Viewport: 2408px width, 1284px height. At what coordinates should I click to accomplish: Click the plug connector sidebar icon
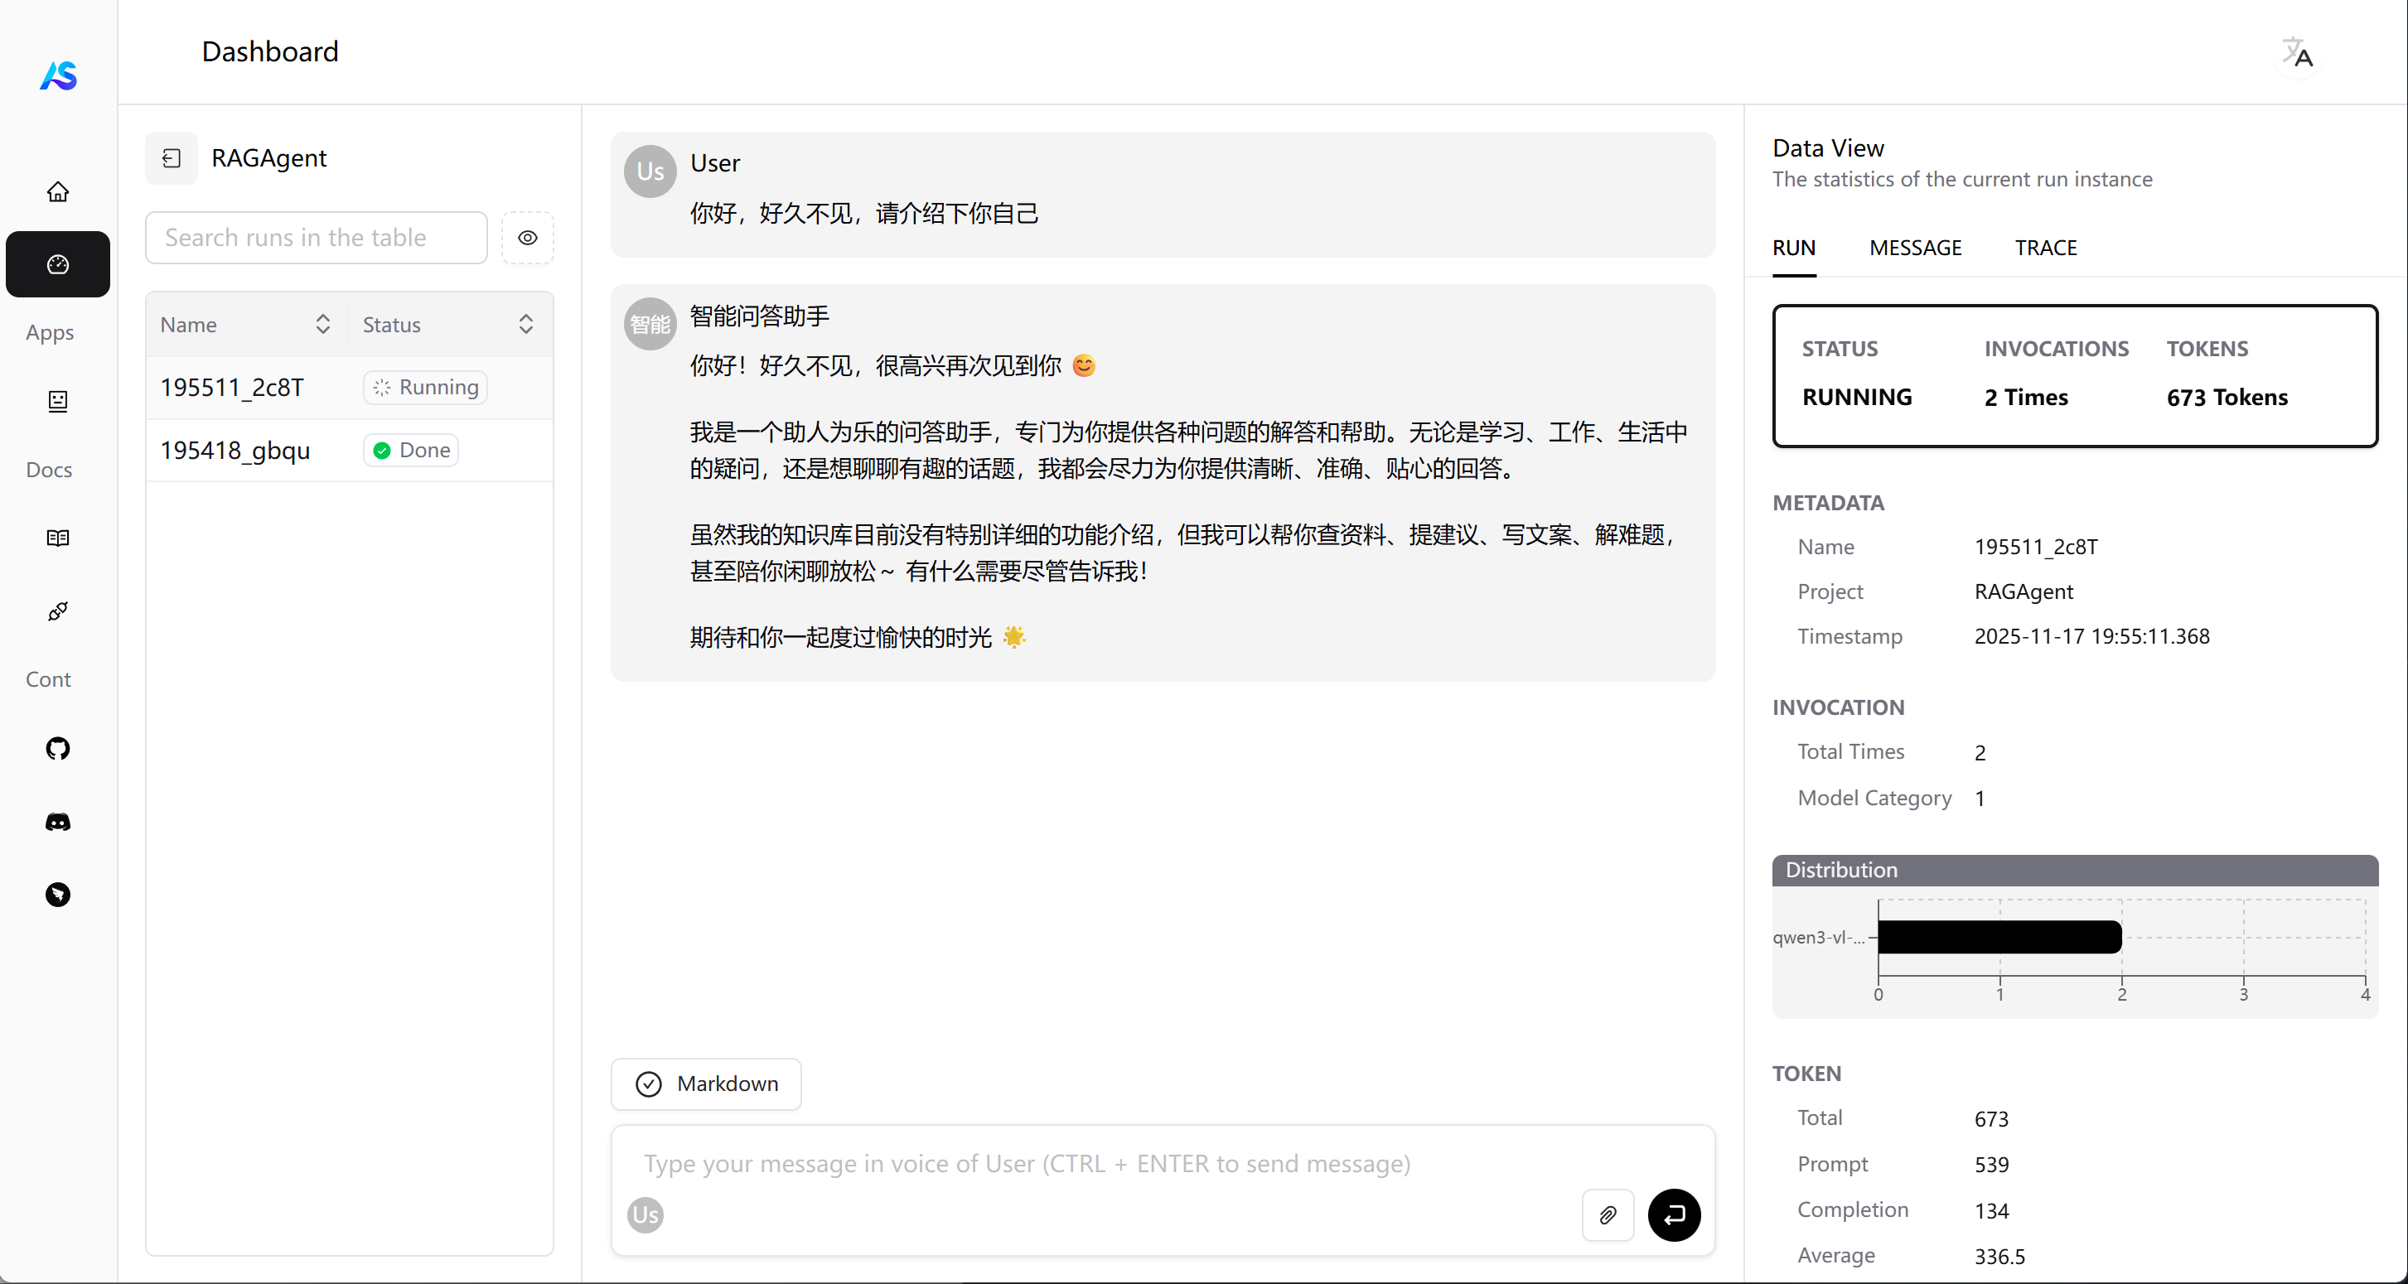[x=58, y=611]
